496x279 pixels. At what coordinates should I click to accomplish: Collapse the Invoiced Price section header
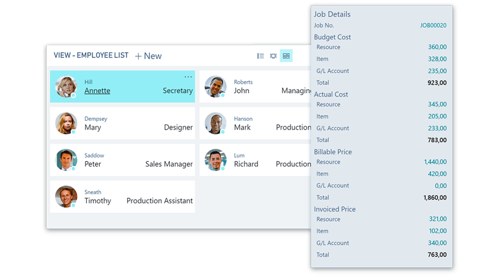[x=335, y=209]
